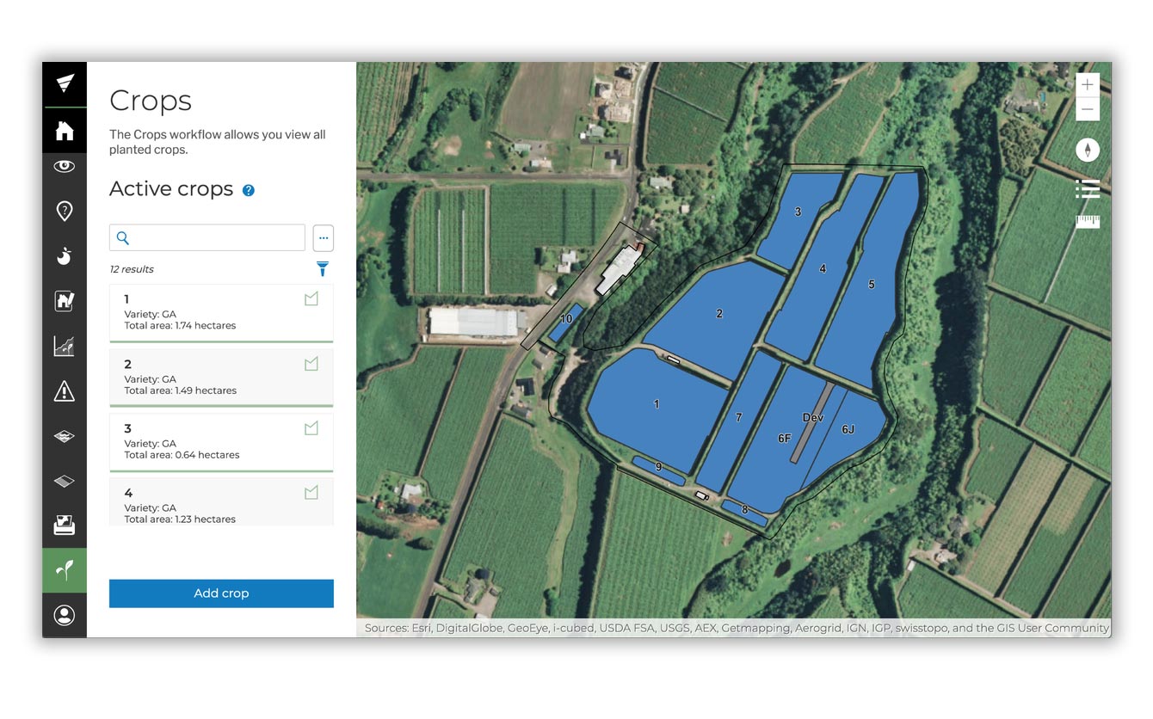The height and width of the screenshot is (719, 1153).
Task: Toggle map outline icon for crop 2
Action: [311, 365]
